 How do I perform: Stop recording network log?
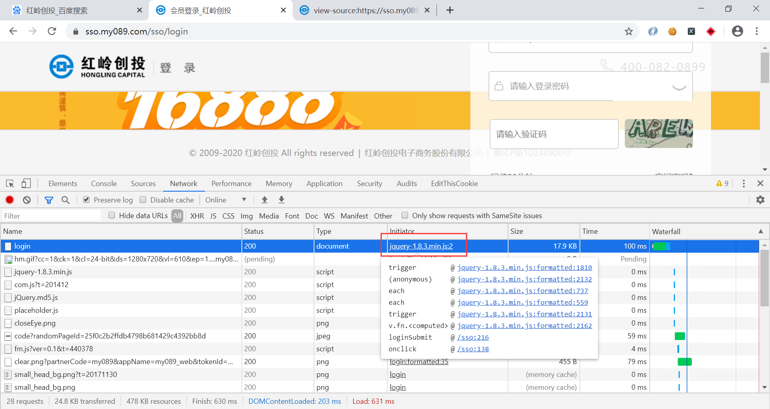pos(10,200)
